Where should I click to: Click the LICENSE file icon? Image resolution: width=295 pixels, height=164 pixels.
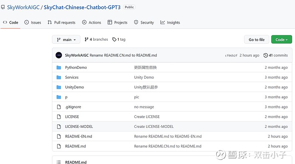pos(59,117)
